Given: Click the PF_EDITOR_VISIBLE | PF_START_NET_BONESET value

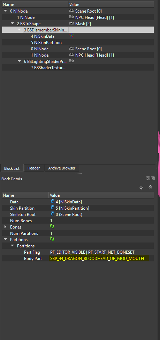Looking at the screenshot, I should click(x=92, y=252).
